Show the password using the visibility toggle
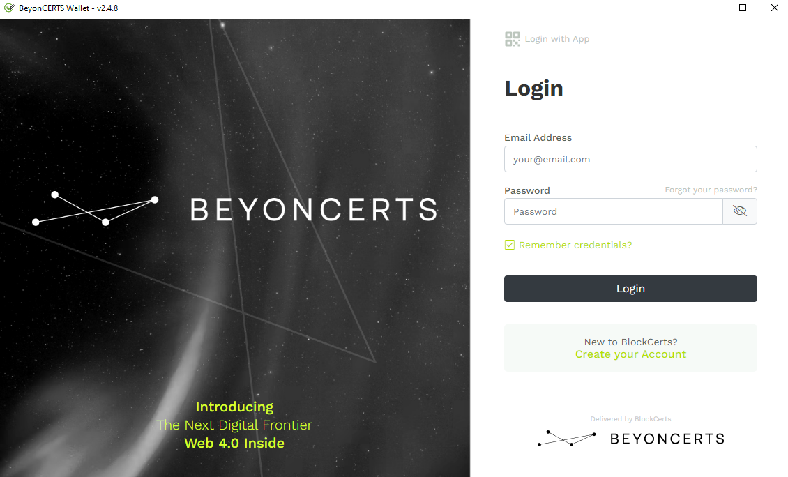 (x=740, y=211)
